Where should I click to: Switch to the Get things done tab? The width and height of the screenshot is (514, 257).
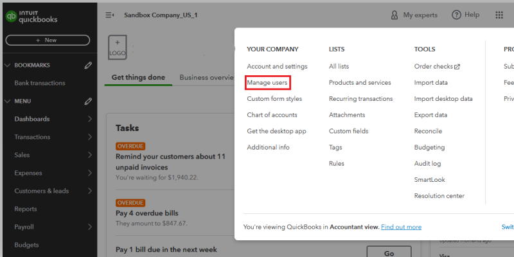click(138, 78)
